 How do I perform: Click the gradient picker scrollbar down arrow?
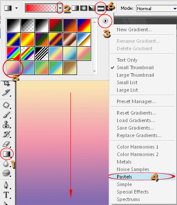point(95,71)
